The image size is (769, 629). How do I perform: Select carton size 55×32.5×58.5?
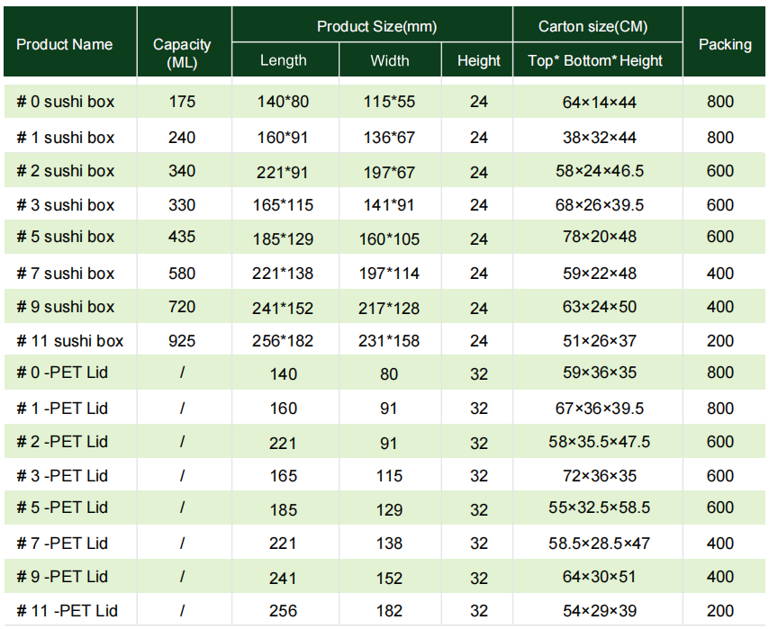tap(599, 508)
